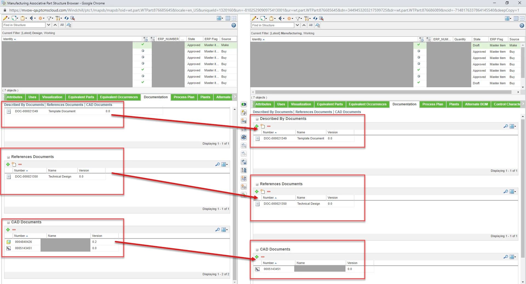
Task: Collapse the left References Documents section
Action: [x=8, y=157]
